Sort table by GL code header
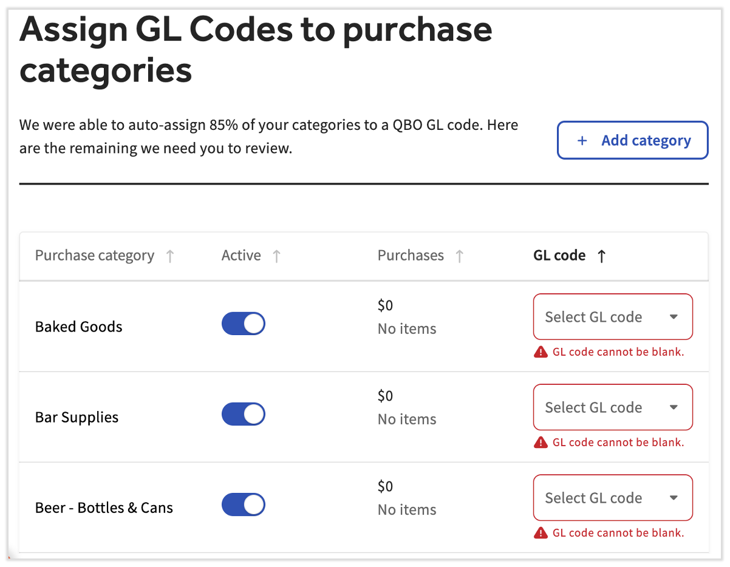730x567 pixels. pos(559,256)
